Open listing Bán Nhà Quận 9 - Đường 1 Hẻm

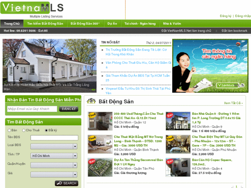click(216, 118)
